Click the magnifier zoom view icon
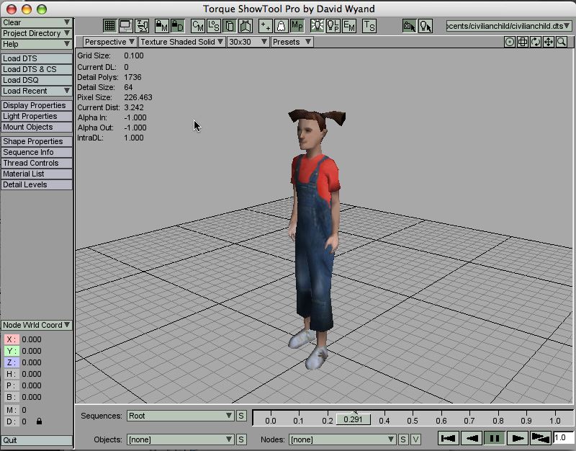Image resolution: width=576 pixels, height=451 pixels. tap(561, 42)
